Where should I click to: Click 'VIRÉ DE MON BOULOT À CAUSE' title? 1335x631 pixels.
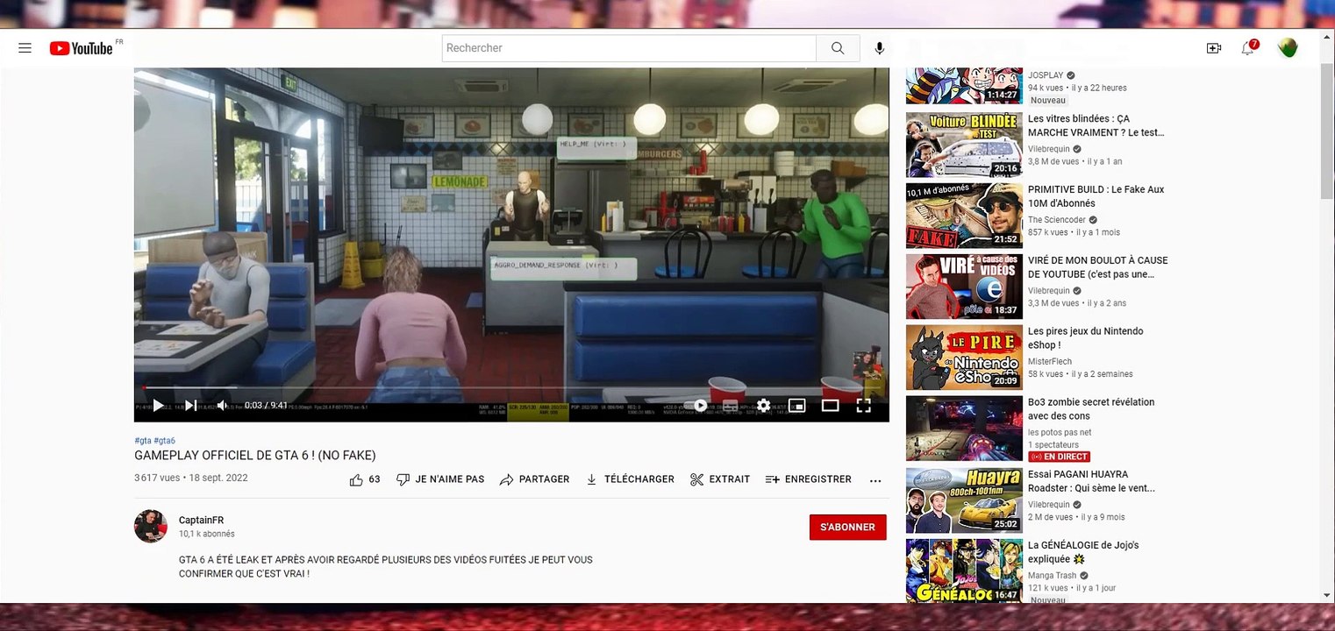[x=1098, y=267]
